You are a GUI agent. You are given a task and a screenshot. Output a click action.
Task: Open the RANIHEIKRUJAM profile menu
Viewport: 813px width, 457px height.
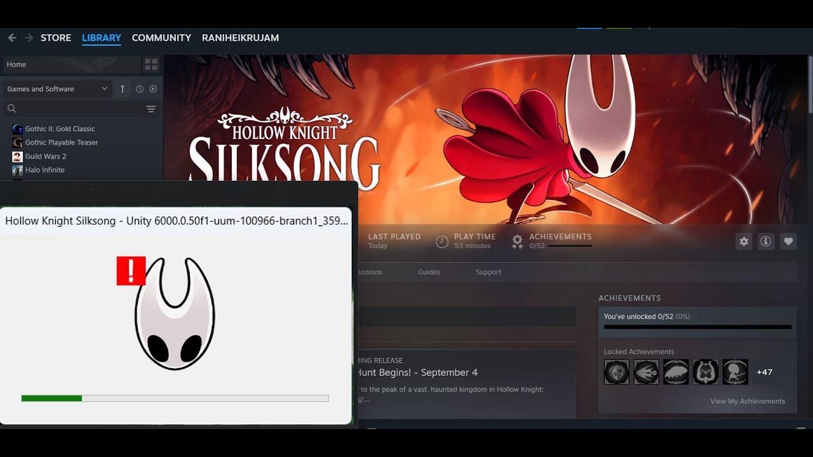(240, 38)
